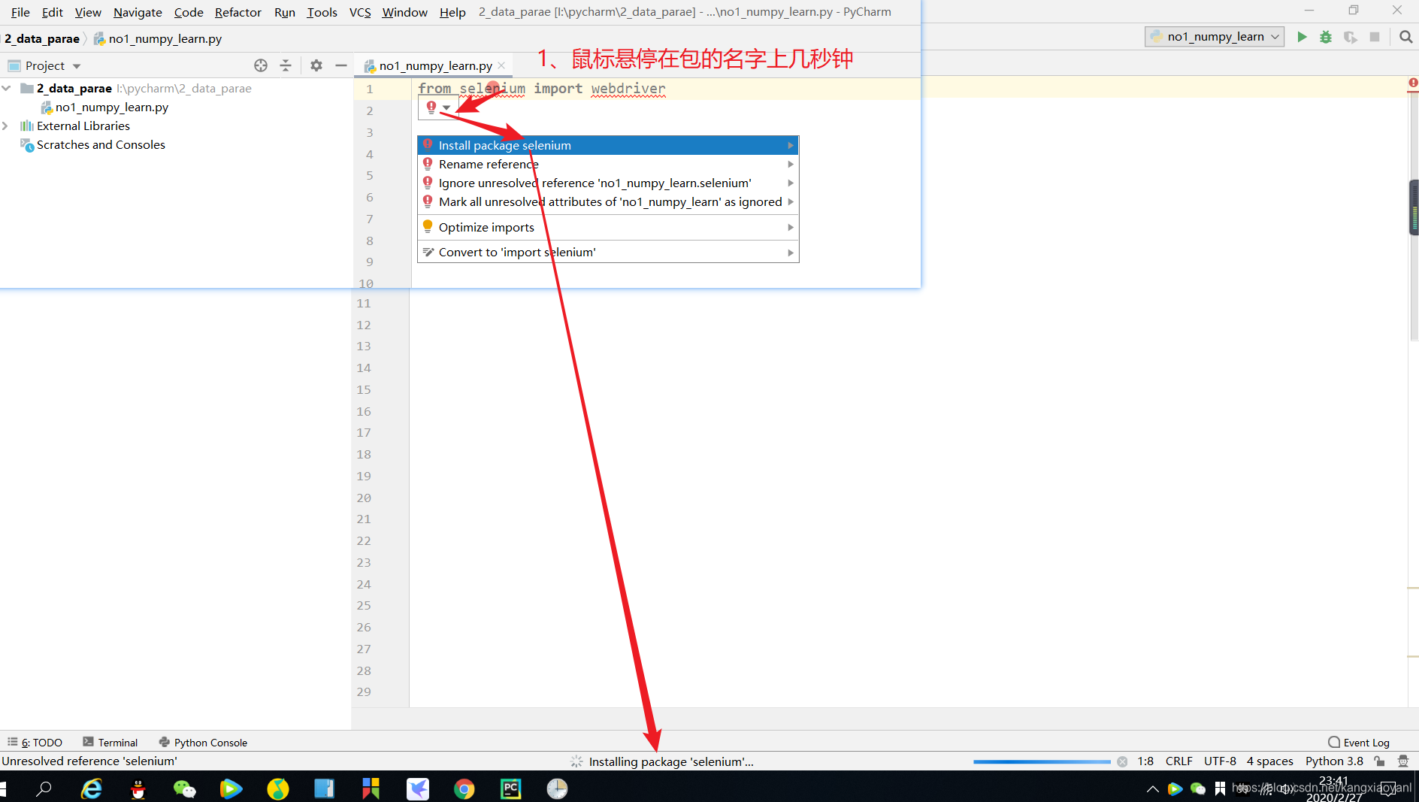Click the error indicator at top of gutter
Viewport: 1419px width, 802px height.
coord(1413,83)
